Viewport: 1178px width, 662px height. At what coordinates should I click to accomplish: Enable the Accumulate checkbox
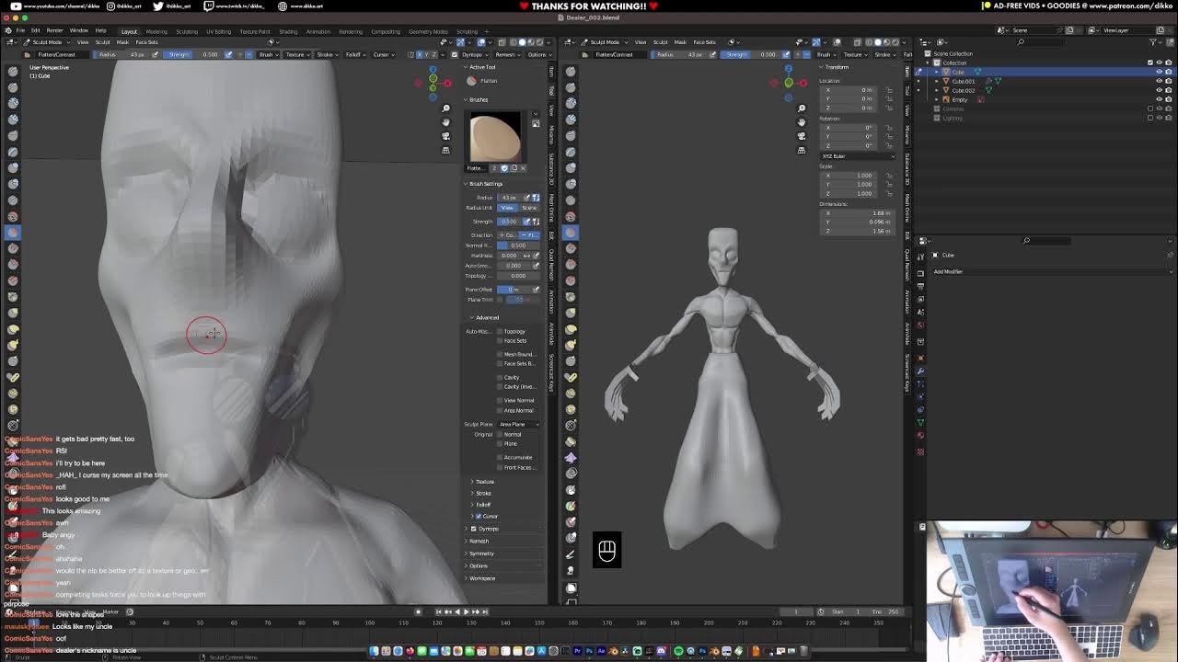click(x=501, y=457)
